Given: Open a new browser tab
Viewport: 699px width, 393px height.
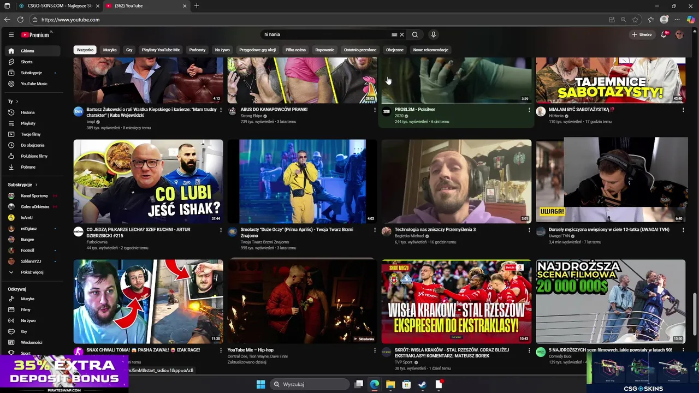Looking at the screenshot, I should (x=197, y=6).
